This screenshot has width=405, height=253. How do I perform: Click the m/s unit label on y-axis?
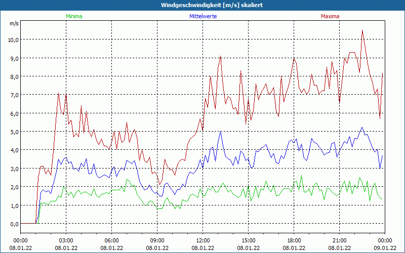pyautogui.click(x=14, y=23)
